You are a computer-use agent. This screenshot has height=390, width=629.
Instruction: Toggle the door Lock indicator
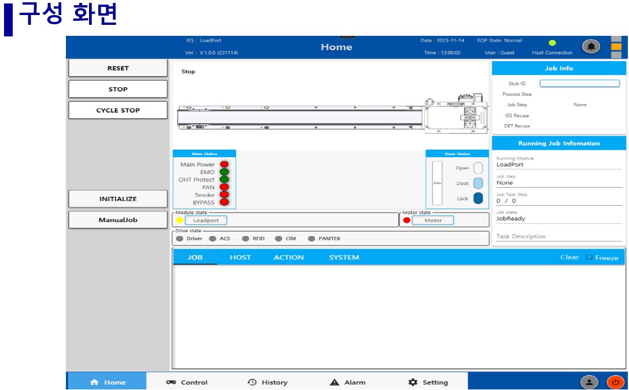pyautogui.click(x=478, y=198)
